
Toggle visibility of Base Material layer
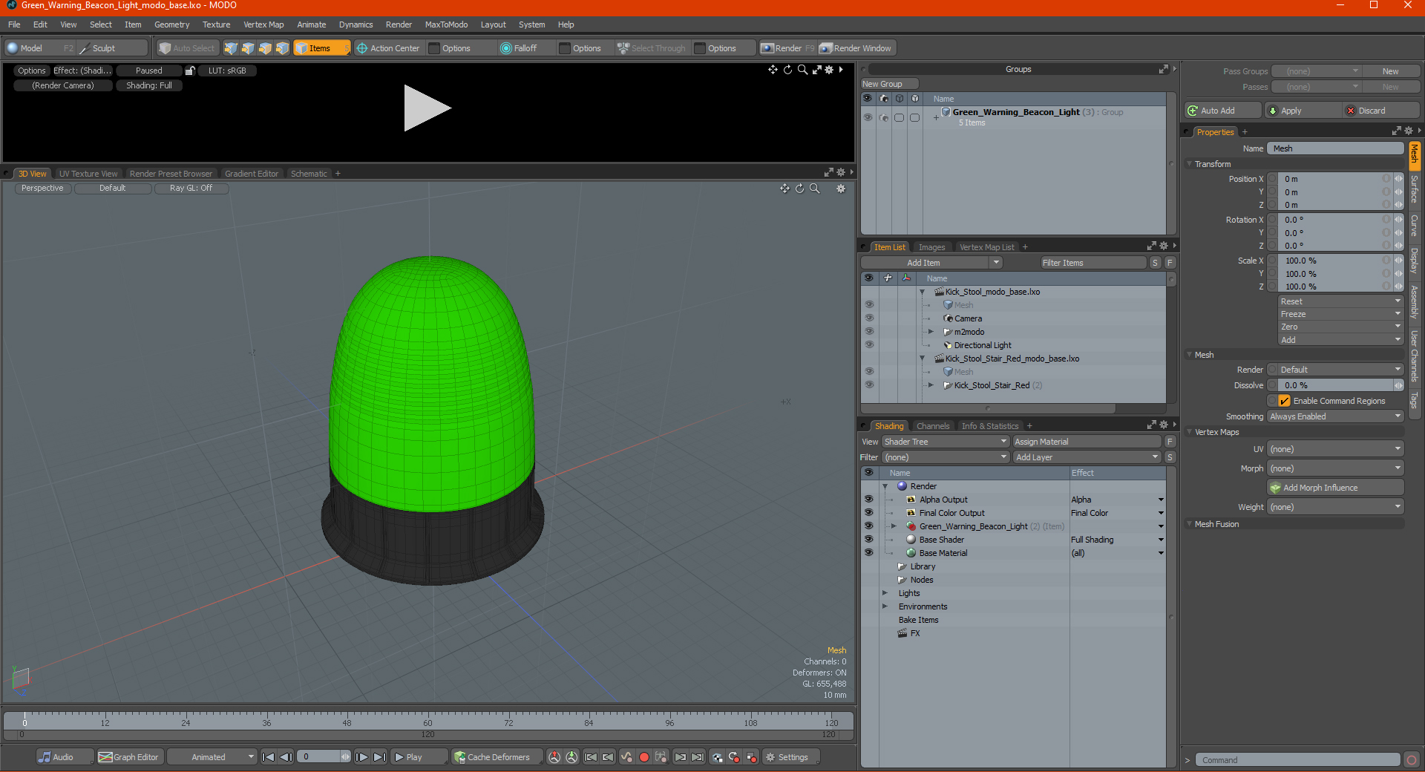pyautogui.click(x=869, y=553)
